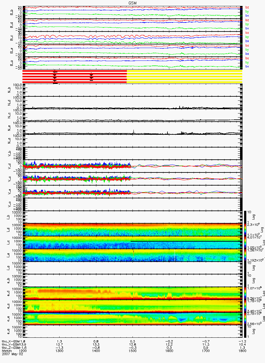
Task: Click the i_d spectrogram color bar
Action: coord(245,230)
